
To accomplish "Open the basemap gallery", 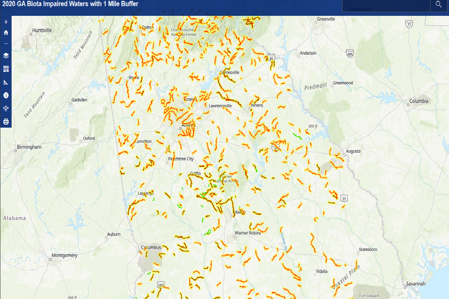I will pos(6,68).
